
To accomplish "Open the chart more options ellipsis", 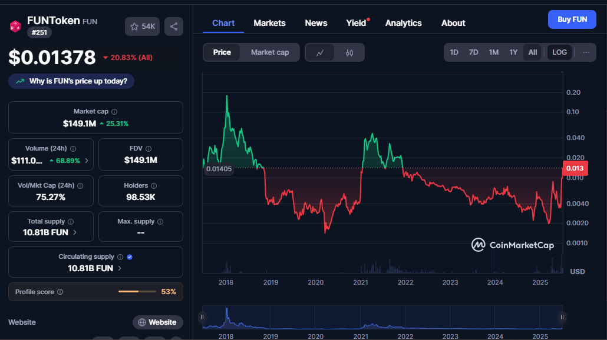I will pyautogui.click(x=586, y=52).
